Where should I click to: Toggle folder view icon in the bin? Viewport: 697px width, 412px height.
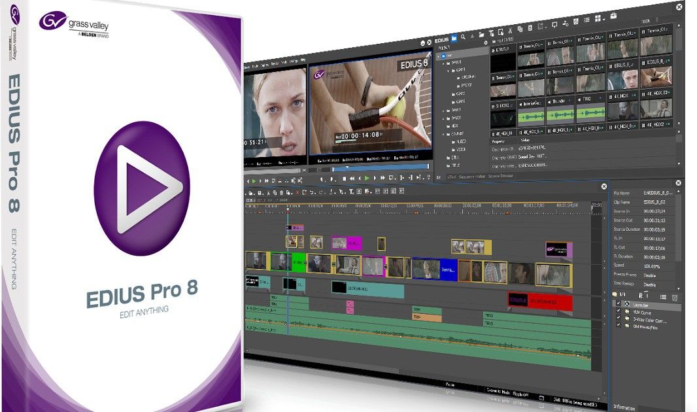tap(454, 38)
